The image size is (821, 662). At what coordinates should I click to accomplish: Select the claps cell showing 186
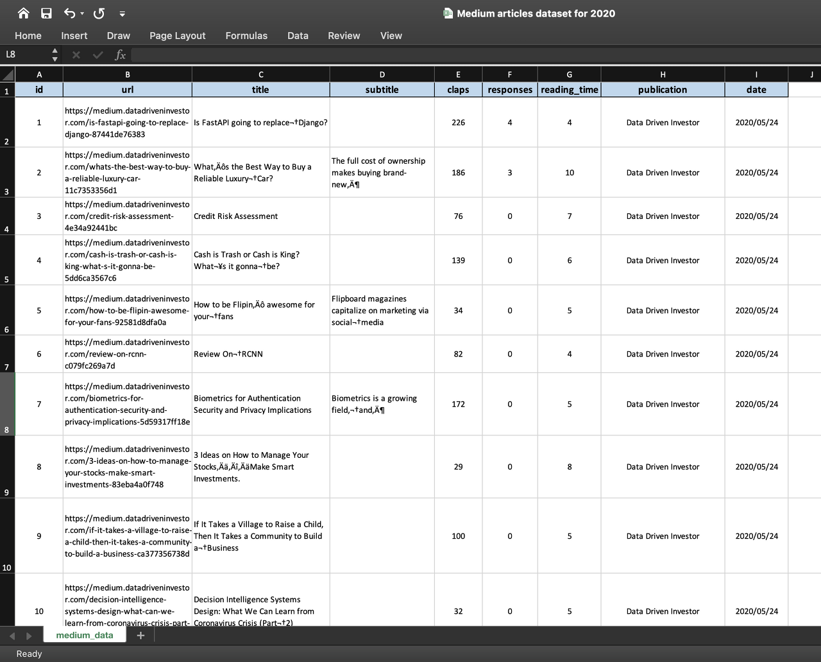(458, 173)
